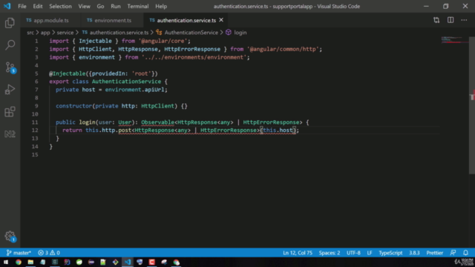The height and width of the screenshot is (267, 475).
Task: Click the VS Code taskbar icon
Action: (x=128, y=262)
